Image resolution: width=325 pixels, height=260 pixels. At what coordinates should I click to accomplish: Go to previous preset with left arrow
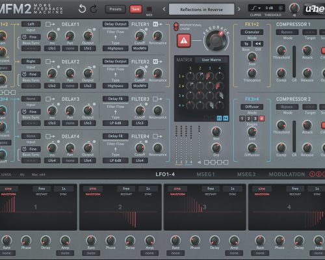[164, 9]
